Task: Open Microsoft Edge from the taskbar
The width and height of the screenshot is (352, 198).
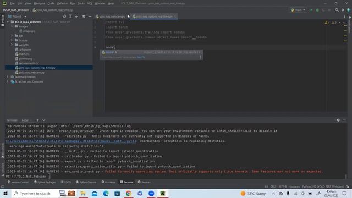Action: click(106, 193)
